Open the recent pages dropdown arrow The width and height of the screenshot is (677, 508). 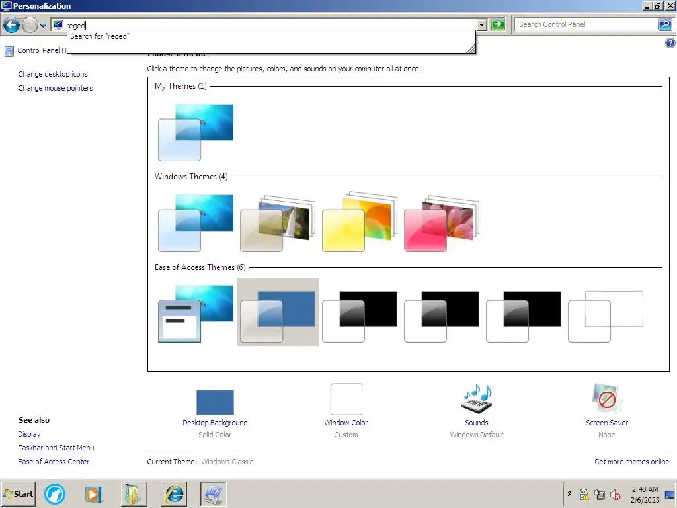pyautogui.click(x=43, y=26)
